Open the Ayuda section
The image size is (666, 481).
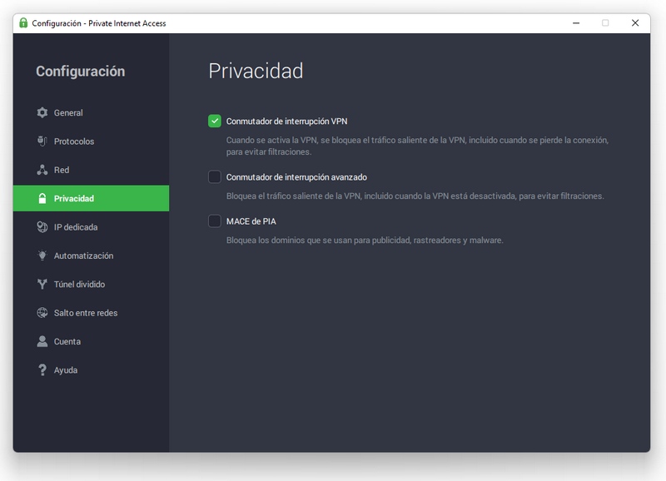(x=91, y=369)
